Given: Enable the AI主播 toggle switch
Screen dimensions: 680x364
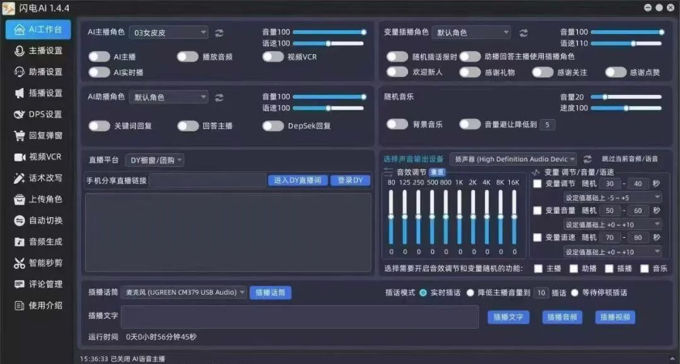Looking at the screenshot, I should click(x=99, y=57).
